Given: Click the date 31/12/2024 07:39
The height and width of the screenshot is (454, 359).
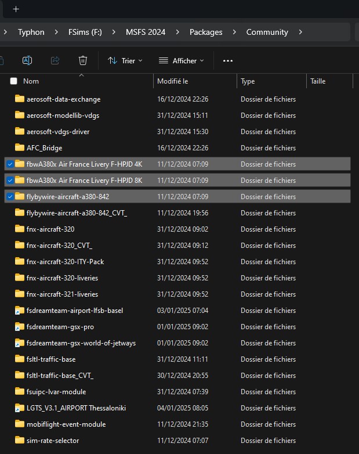Looking at the screenshot, I should 183,391.
